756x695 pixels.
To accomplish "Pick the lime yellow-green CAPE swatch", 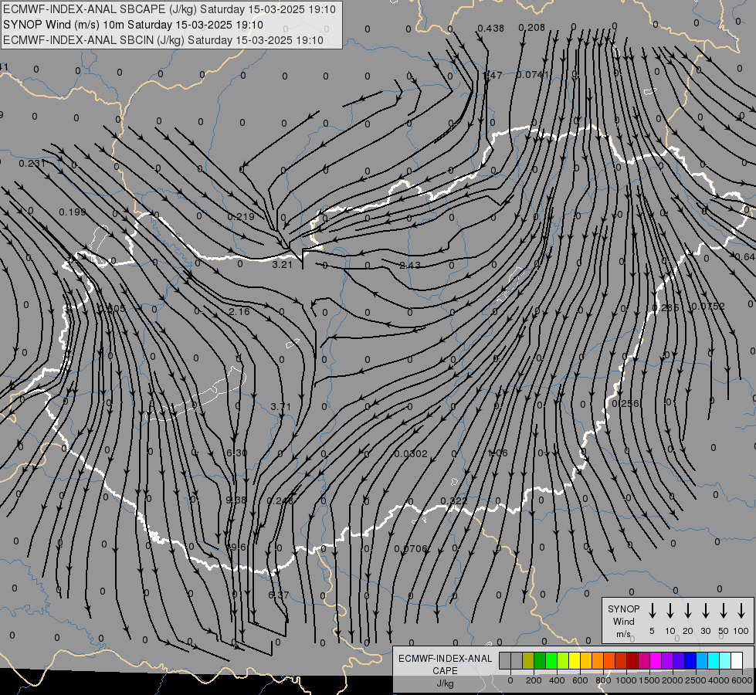I will pos(563,660).
